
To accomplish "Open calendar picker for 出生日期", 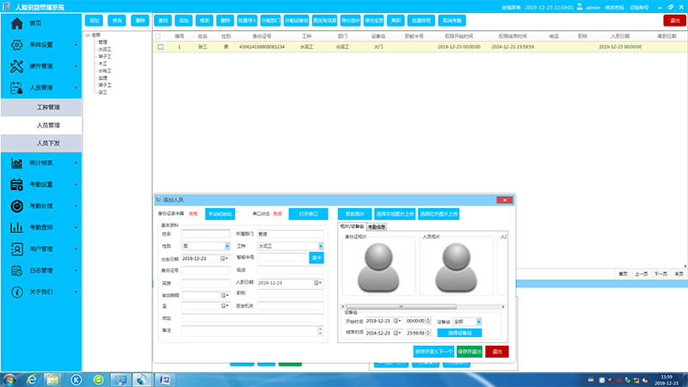I will click(224, 259).
